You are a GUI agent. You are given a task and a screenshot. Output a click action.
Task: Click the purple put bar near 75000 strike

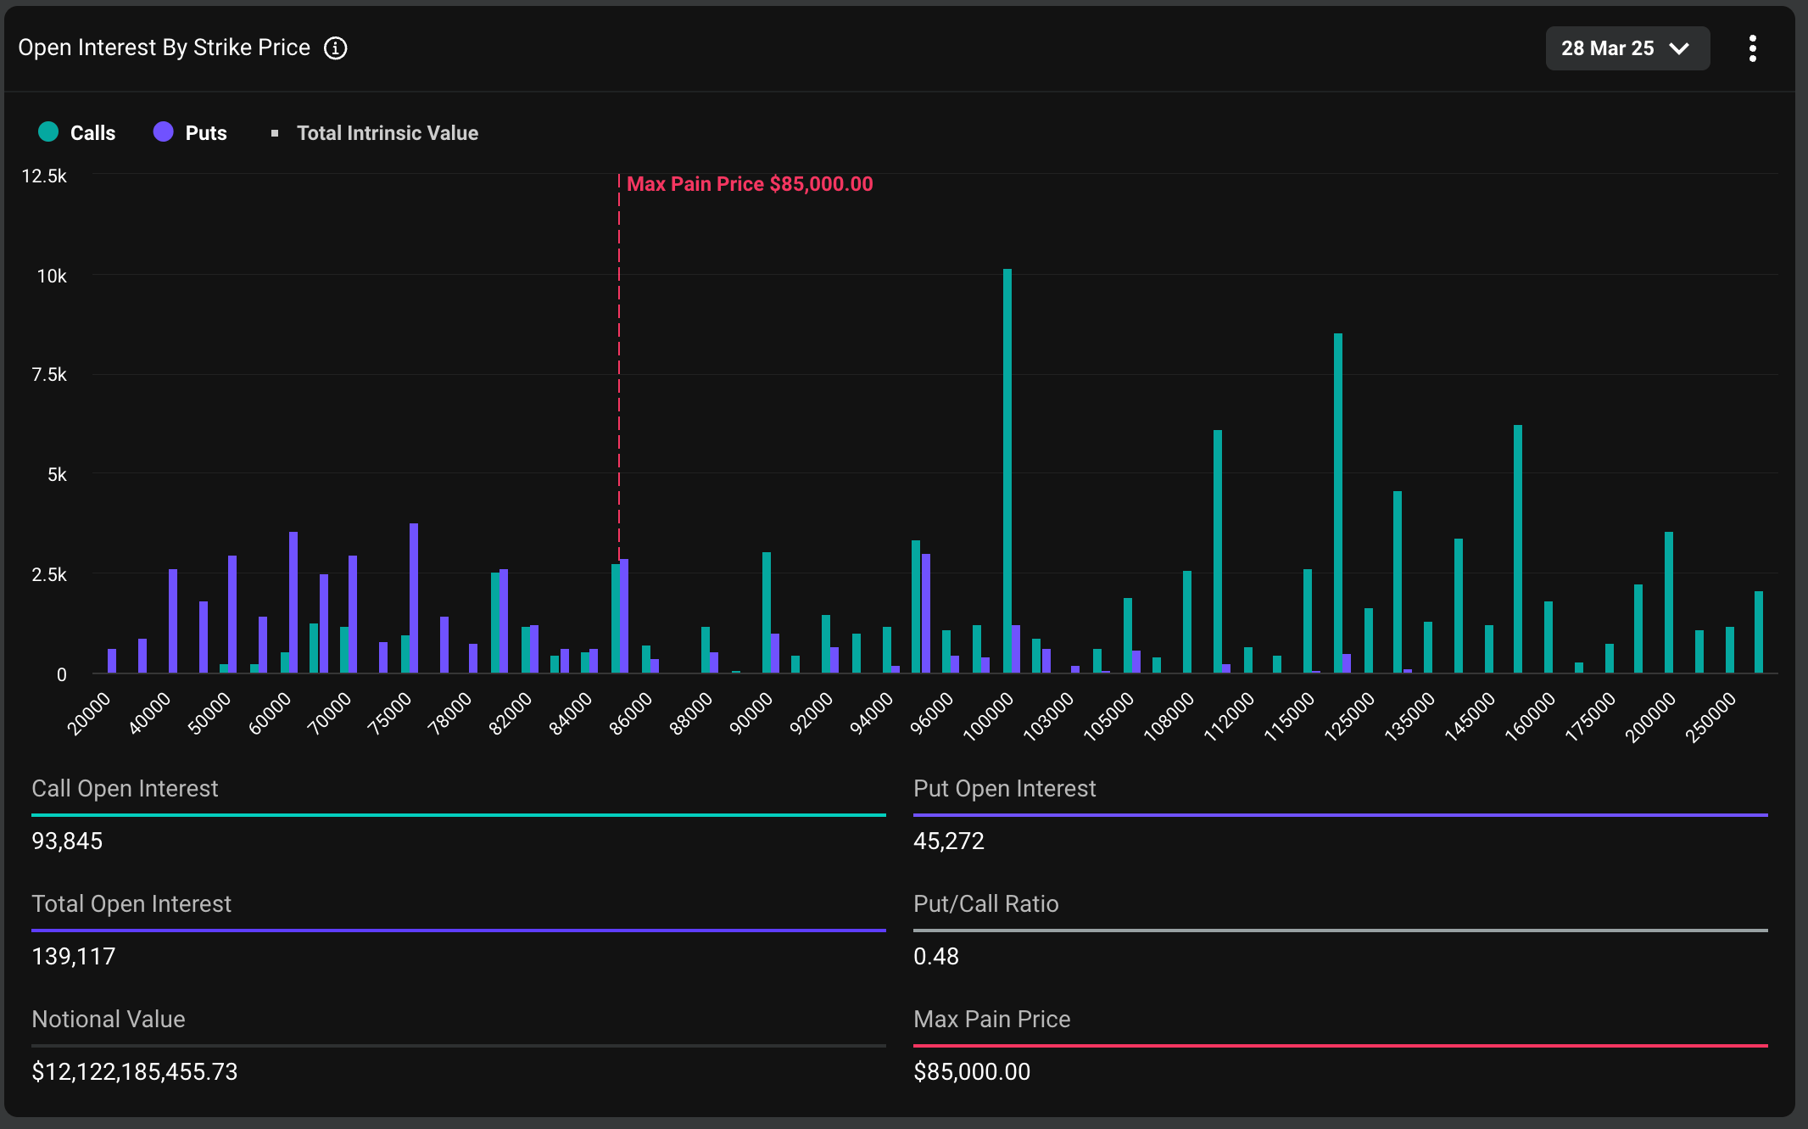click(414, 598)
